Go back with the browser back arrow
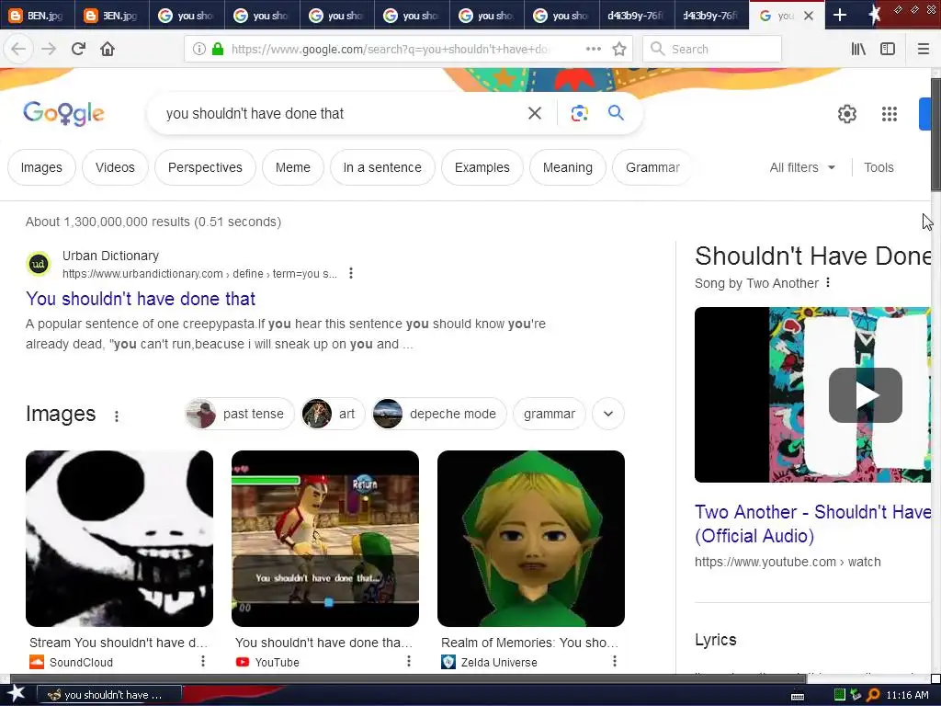Image resolution: width=941 pixels, height=706 pixels. [18, 50]
